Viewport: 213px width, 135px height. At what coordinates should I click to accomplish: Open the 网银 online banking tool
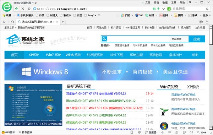click(149, 15)
